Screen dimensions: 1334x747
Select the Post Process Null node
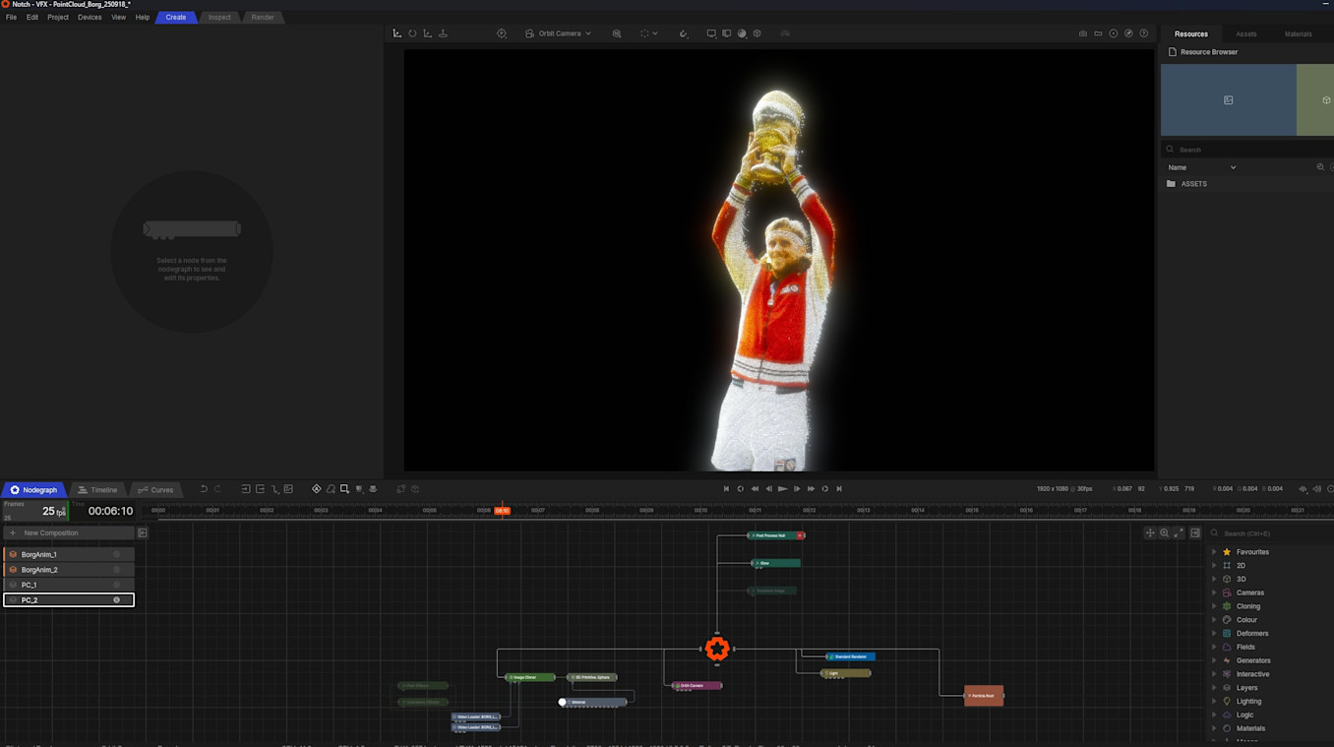775,535
